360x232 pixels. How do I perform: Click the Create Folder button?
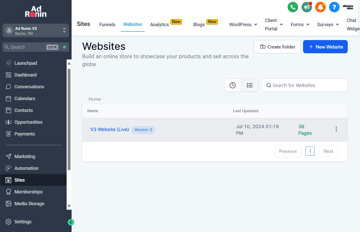277,47
